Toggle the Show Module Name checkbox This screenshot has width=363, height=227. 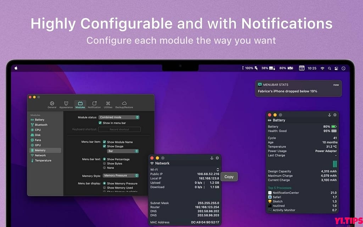pos(105,142)
